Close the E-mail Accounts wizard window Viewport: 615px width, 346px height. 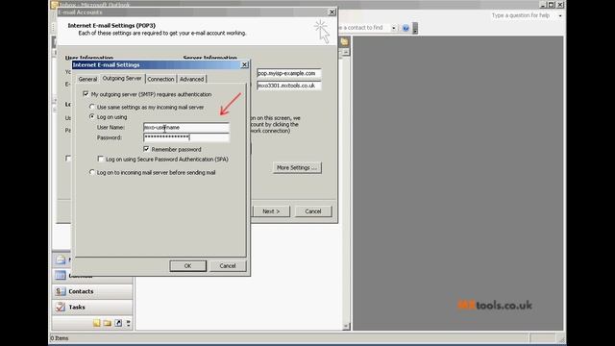[332, 12]
